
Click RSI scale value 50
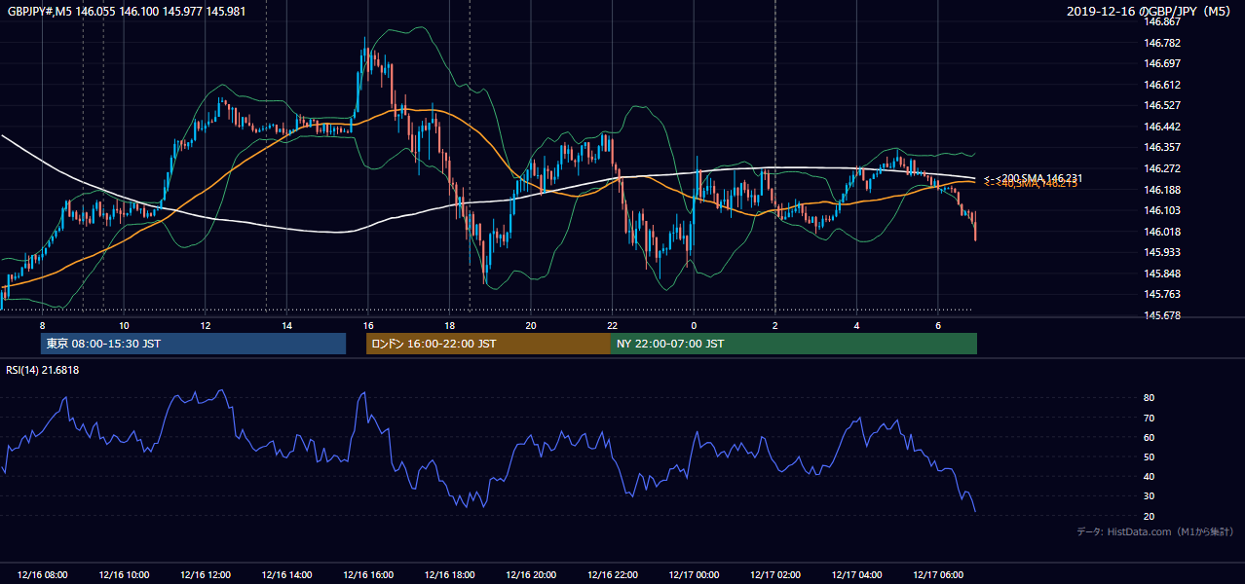pyautogui.click(x=1149, y=456)
